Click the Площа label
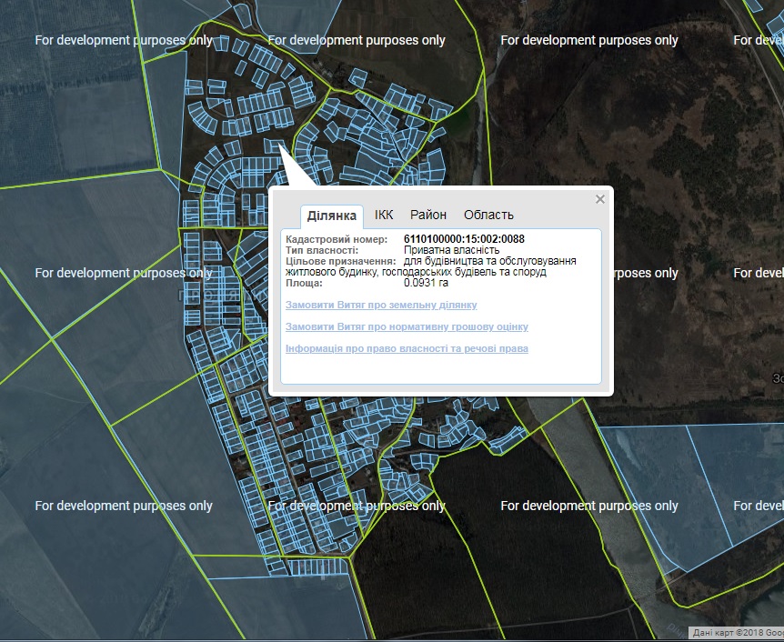Viewport: 784px width, 642px height. (x=304, y=283)
